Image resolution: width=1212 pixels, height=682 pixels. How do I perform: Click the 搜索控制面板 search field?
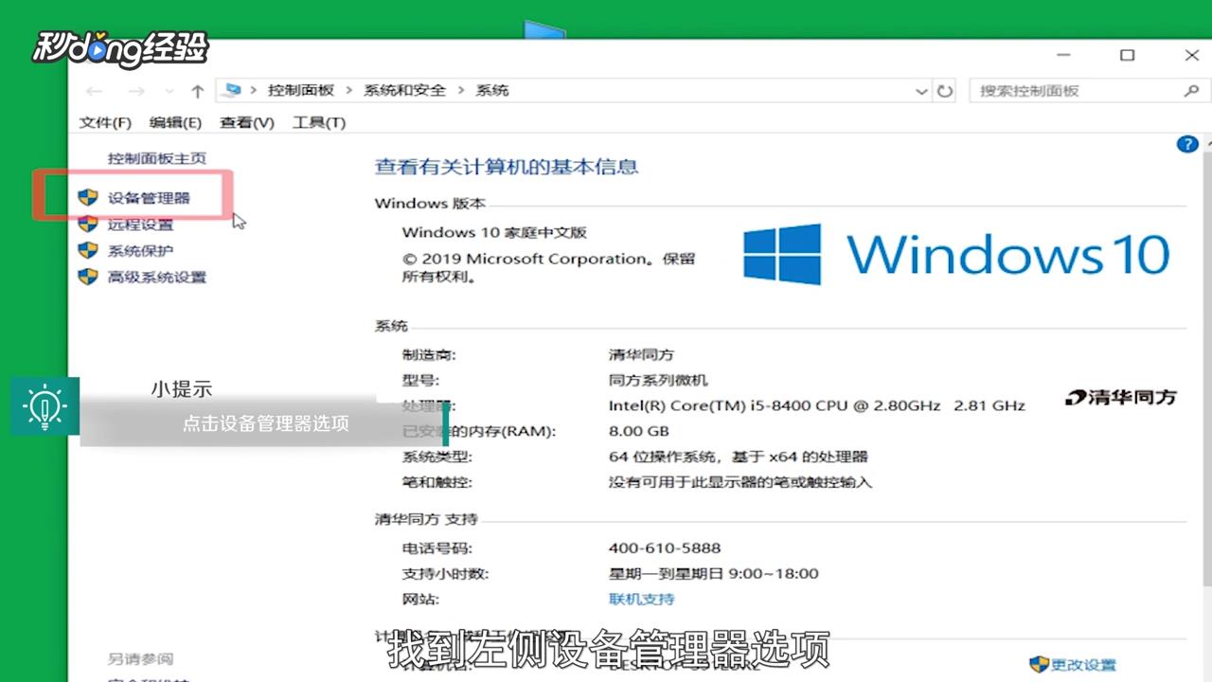point(1089,91)
